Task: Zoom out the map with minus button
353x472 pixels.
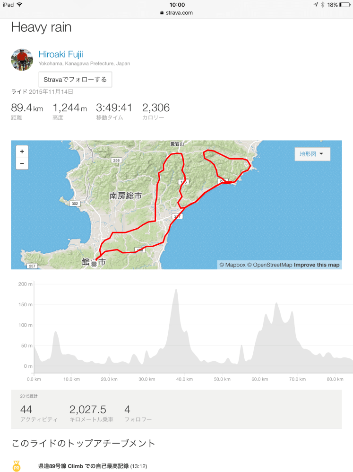Action: (22, 164)
